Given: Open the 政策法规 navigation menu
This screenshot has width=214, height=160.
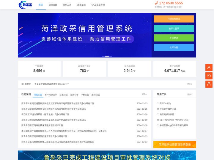Looking at the screenshot, I should (81, 5).
